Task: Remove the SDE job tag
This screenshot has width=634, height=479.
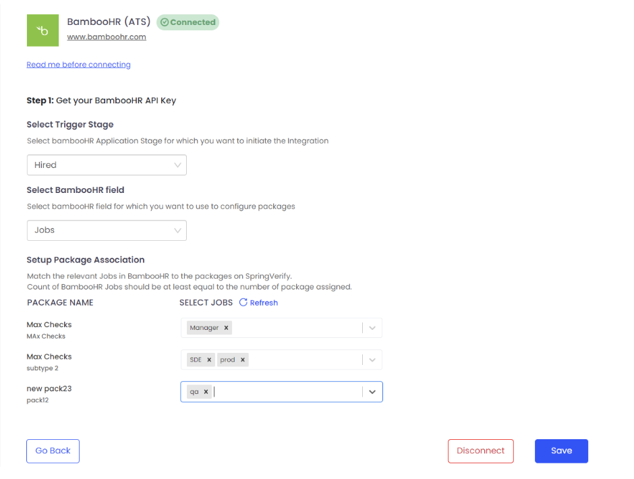Action: click(209, 360)
